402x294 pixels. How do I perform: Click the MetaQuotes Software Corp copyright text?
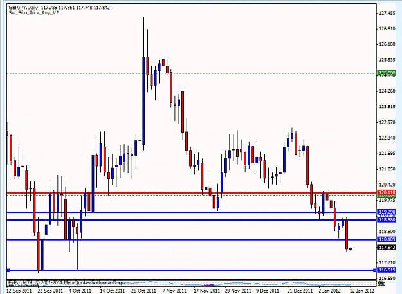66,282
